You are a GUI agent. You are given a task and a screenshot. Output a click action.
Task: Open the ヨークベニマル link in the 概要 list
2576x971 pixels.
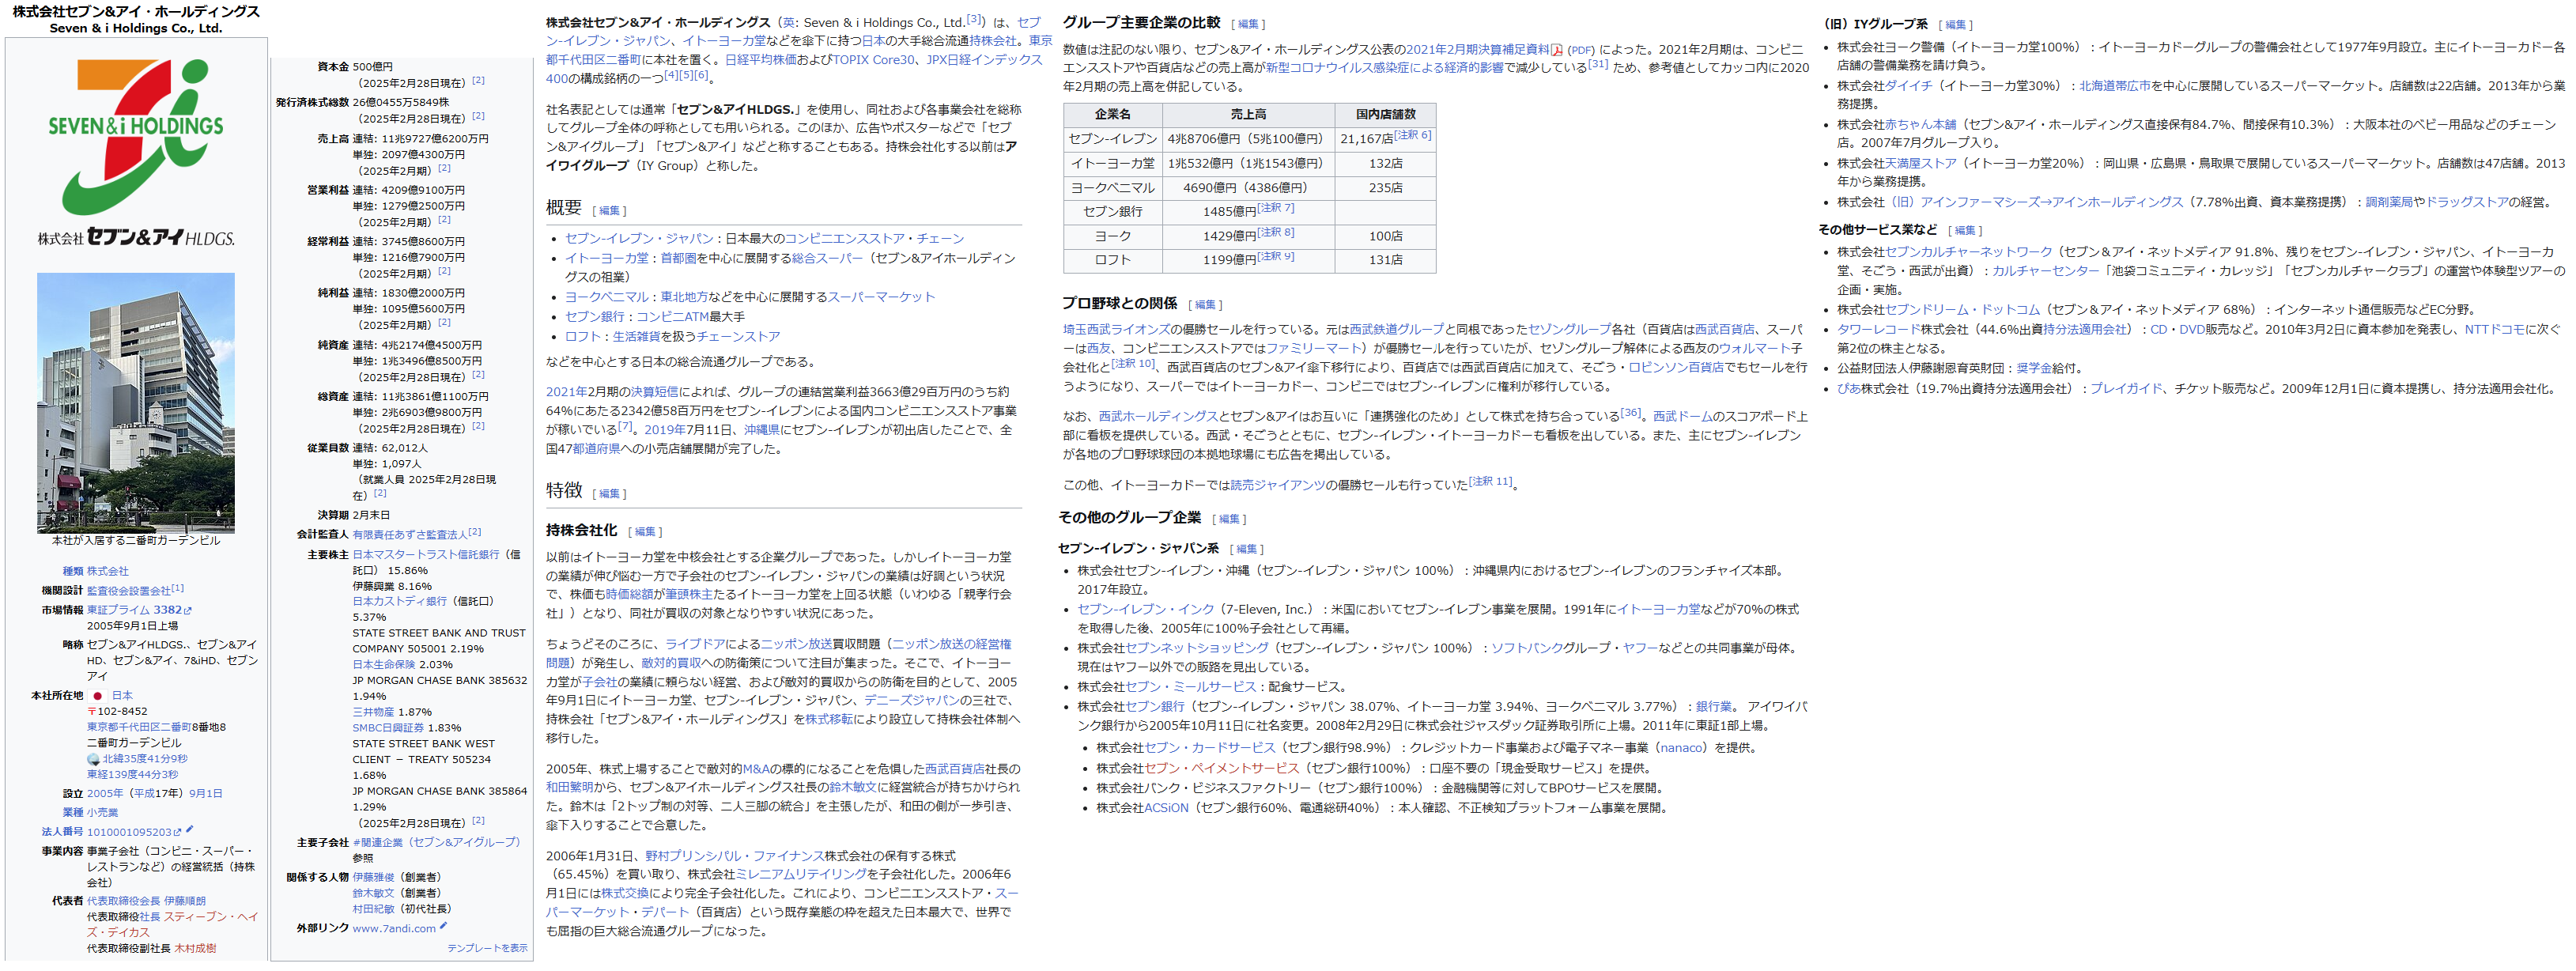click(607, 298)
